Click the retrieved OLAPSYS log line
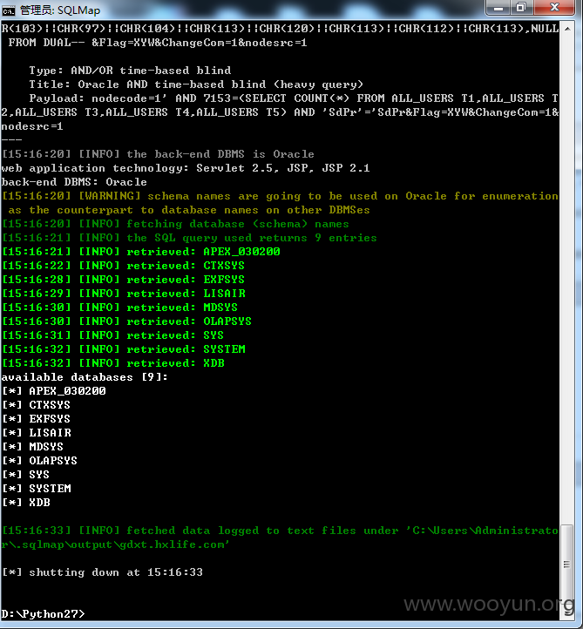Image resolution: width=583 pixels, height=629 pixels. (126, 321)
